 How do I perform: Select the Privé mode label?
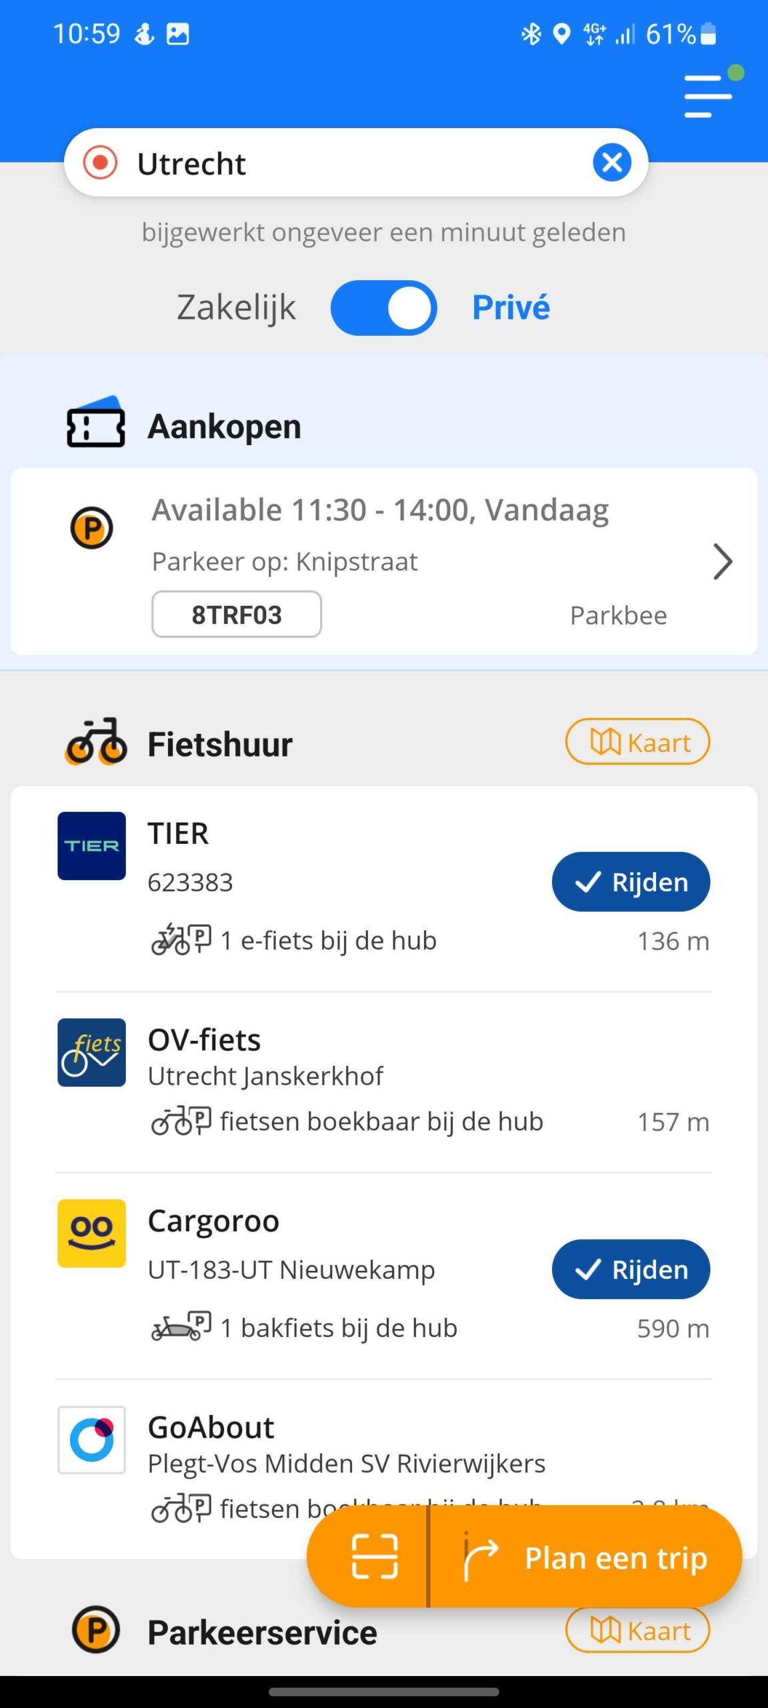pyautogui.click(x=511, y=308)
